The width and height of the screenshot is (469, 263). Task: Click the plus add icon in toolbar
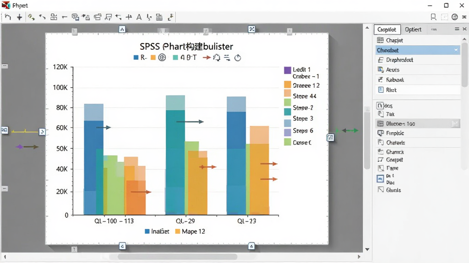[19, 17]
